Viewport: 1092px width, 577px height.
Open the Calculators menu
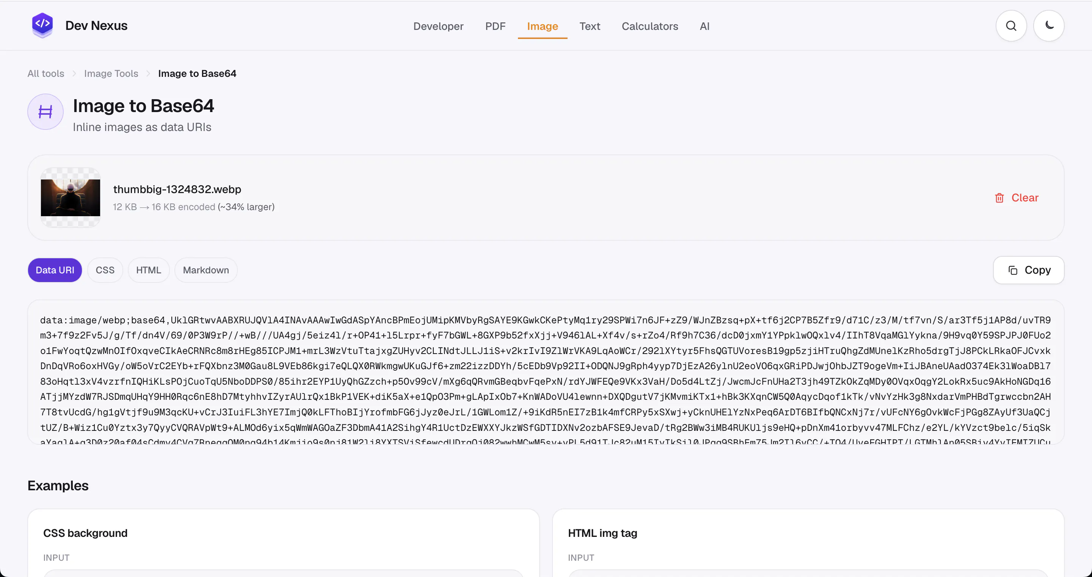coord(650,26)
